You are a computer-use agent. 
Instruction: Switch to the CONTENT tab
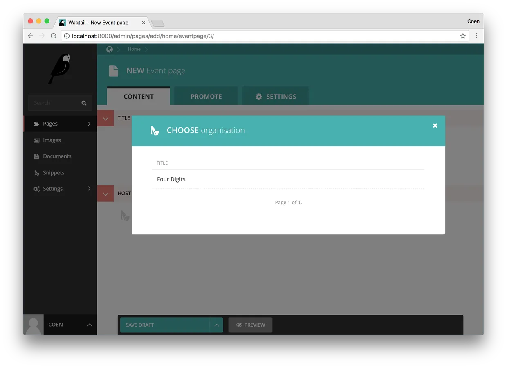pos(138,96)
